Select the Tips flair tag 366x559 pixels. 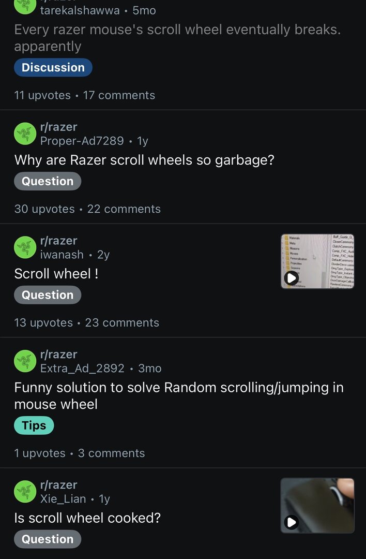(x=34, y=425)
